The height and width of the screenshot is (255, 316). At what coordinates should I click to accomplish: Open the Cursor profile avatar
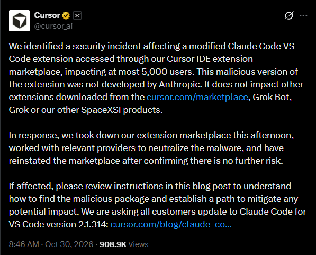[x=20, y=21]
